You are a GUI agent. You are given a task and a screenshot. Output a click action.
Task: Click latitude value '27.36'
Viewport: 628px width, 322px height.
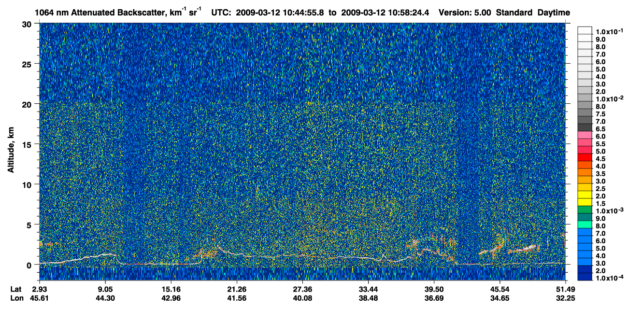pos(302,289)
